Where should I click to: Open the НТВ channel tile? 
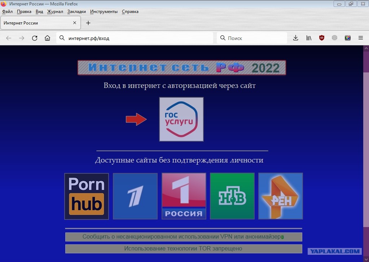coord(232,196)
